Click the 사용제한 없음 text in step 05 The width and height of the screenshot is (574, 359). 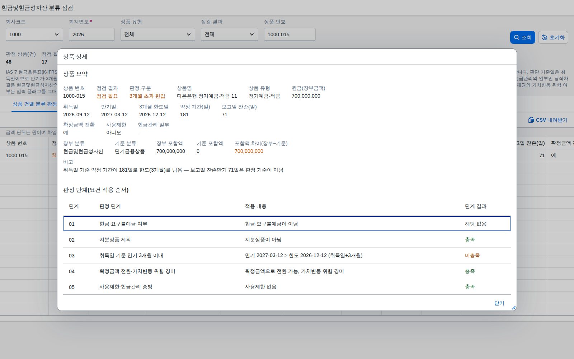pyautogui.click(x=261, y=287)
